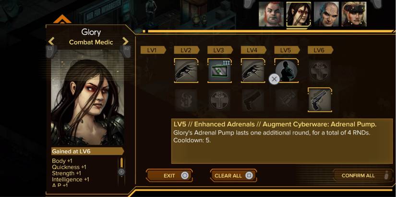The height and width of the screenshot is (197, 396).
Task: Select the LV3 medkit III icon
Action: click(x=219, y=70)
